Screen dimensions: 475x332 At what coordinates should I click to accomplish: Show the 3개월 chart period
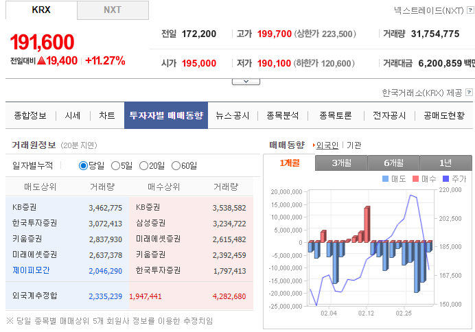point(340,163)
